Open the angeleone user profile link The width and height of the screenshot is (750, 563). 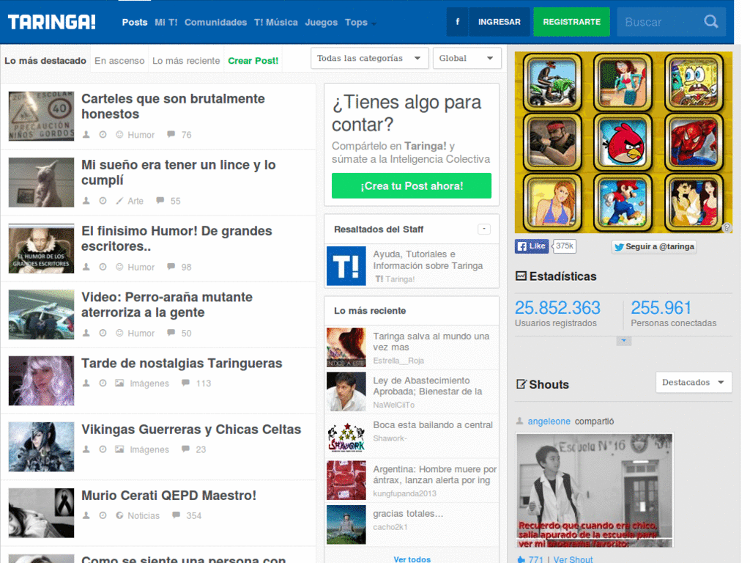click(549, 422)
